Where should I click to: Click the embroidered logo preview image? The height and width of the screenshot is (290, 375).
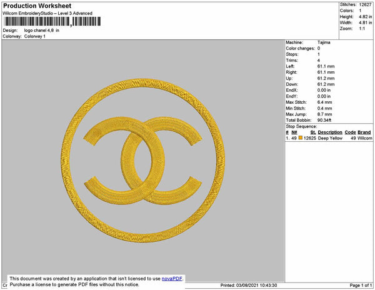143,161
